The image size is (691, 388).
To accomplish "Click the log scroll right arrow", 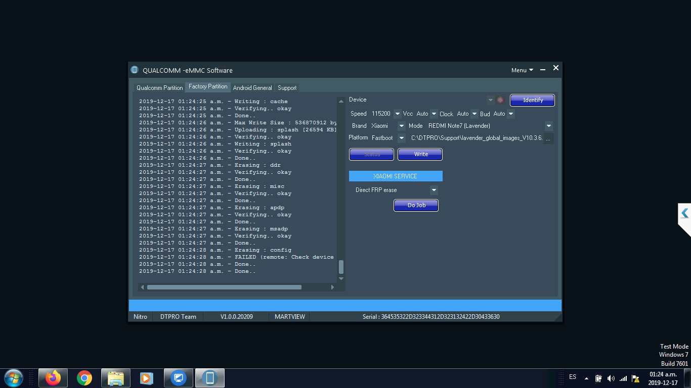I will (x=332, y=287).
